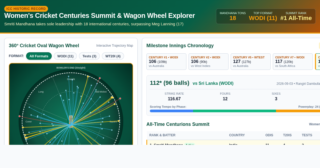
Task: Click the Interactive Trajectory Map label
Action: click(115, 46)
